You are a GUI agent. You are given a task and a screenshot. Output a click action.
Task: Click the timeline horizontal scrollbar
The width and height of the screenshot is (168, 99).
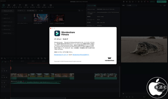coord(38,98)
